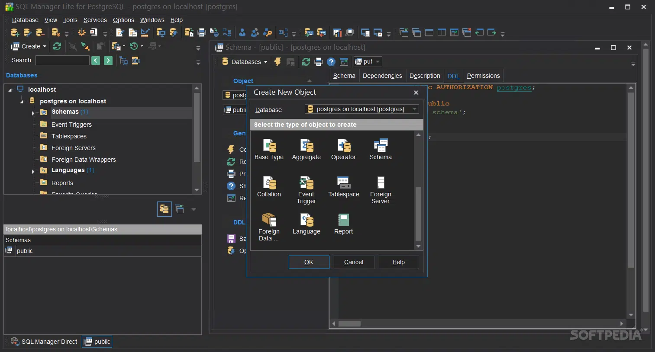Viewport: 655px width, 352px height.
Task: Choose the Foreign Server object type
Action: [381, 190]
